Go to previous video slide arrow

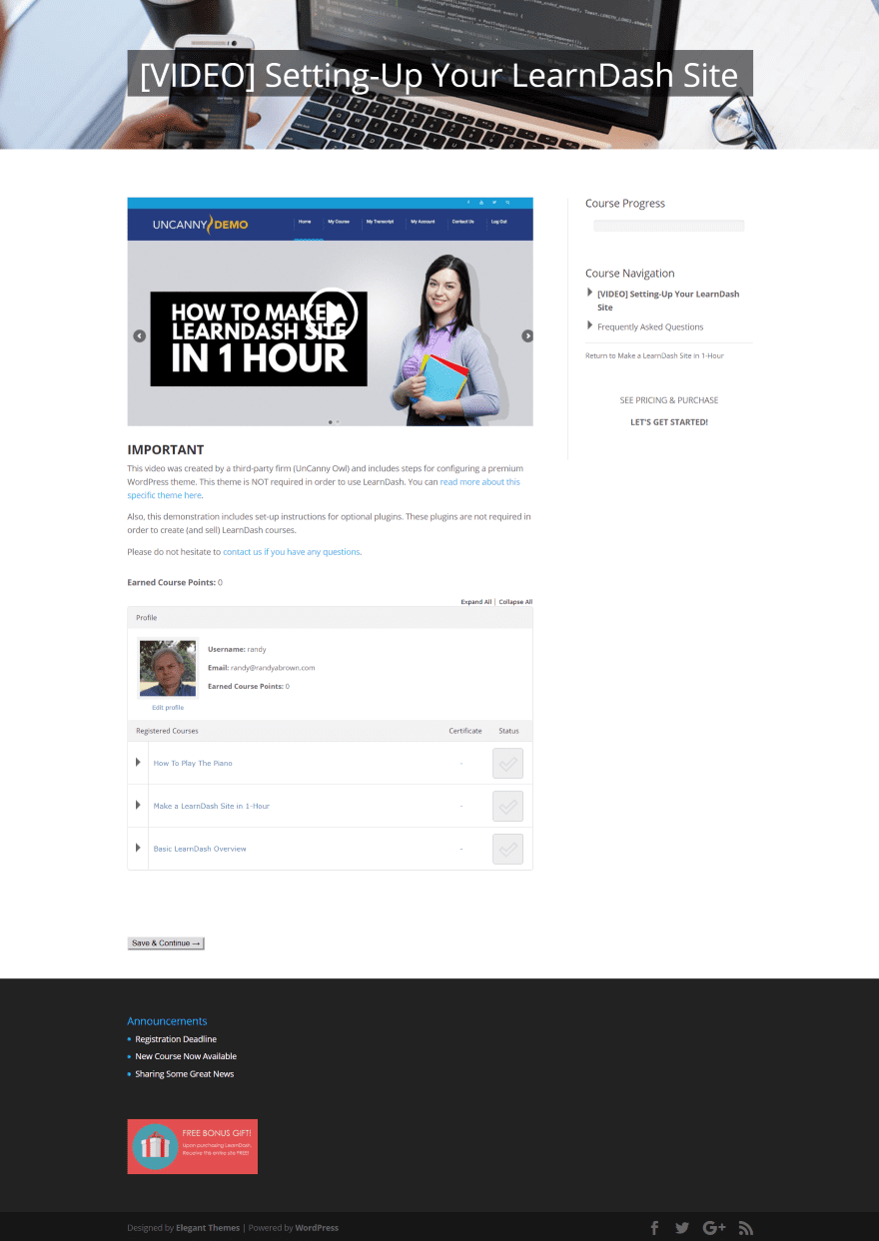coord(140,335)
